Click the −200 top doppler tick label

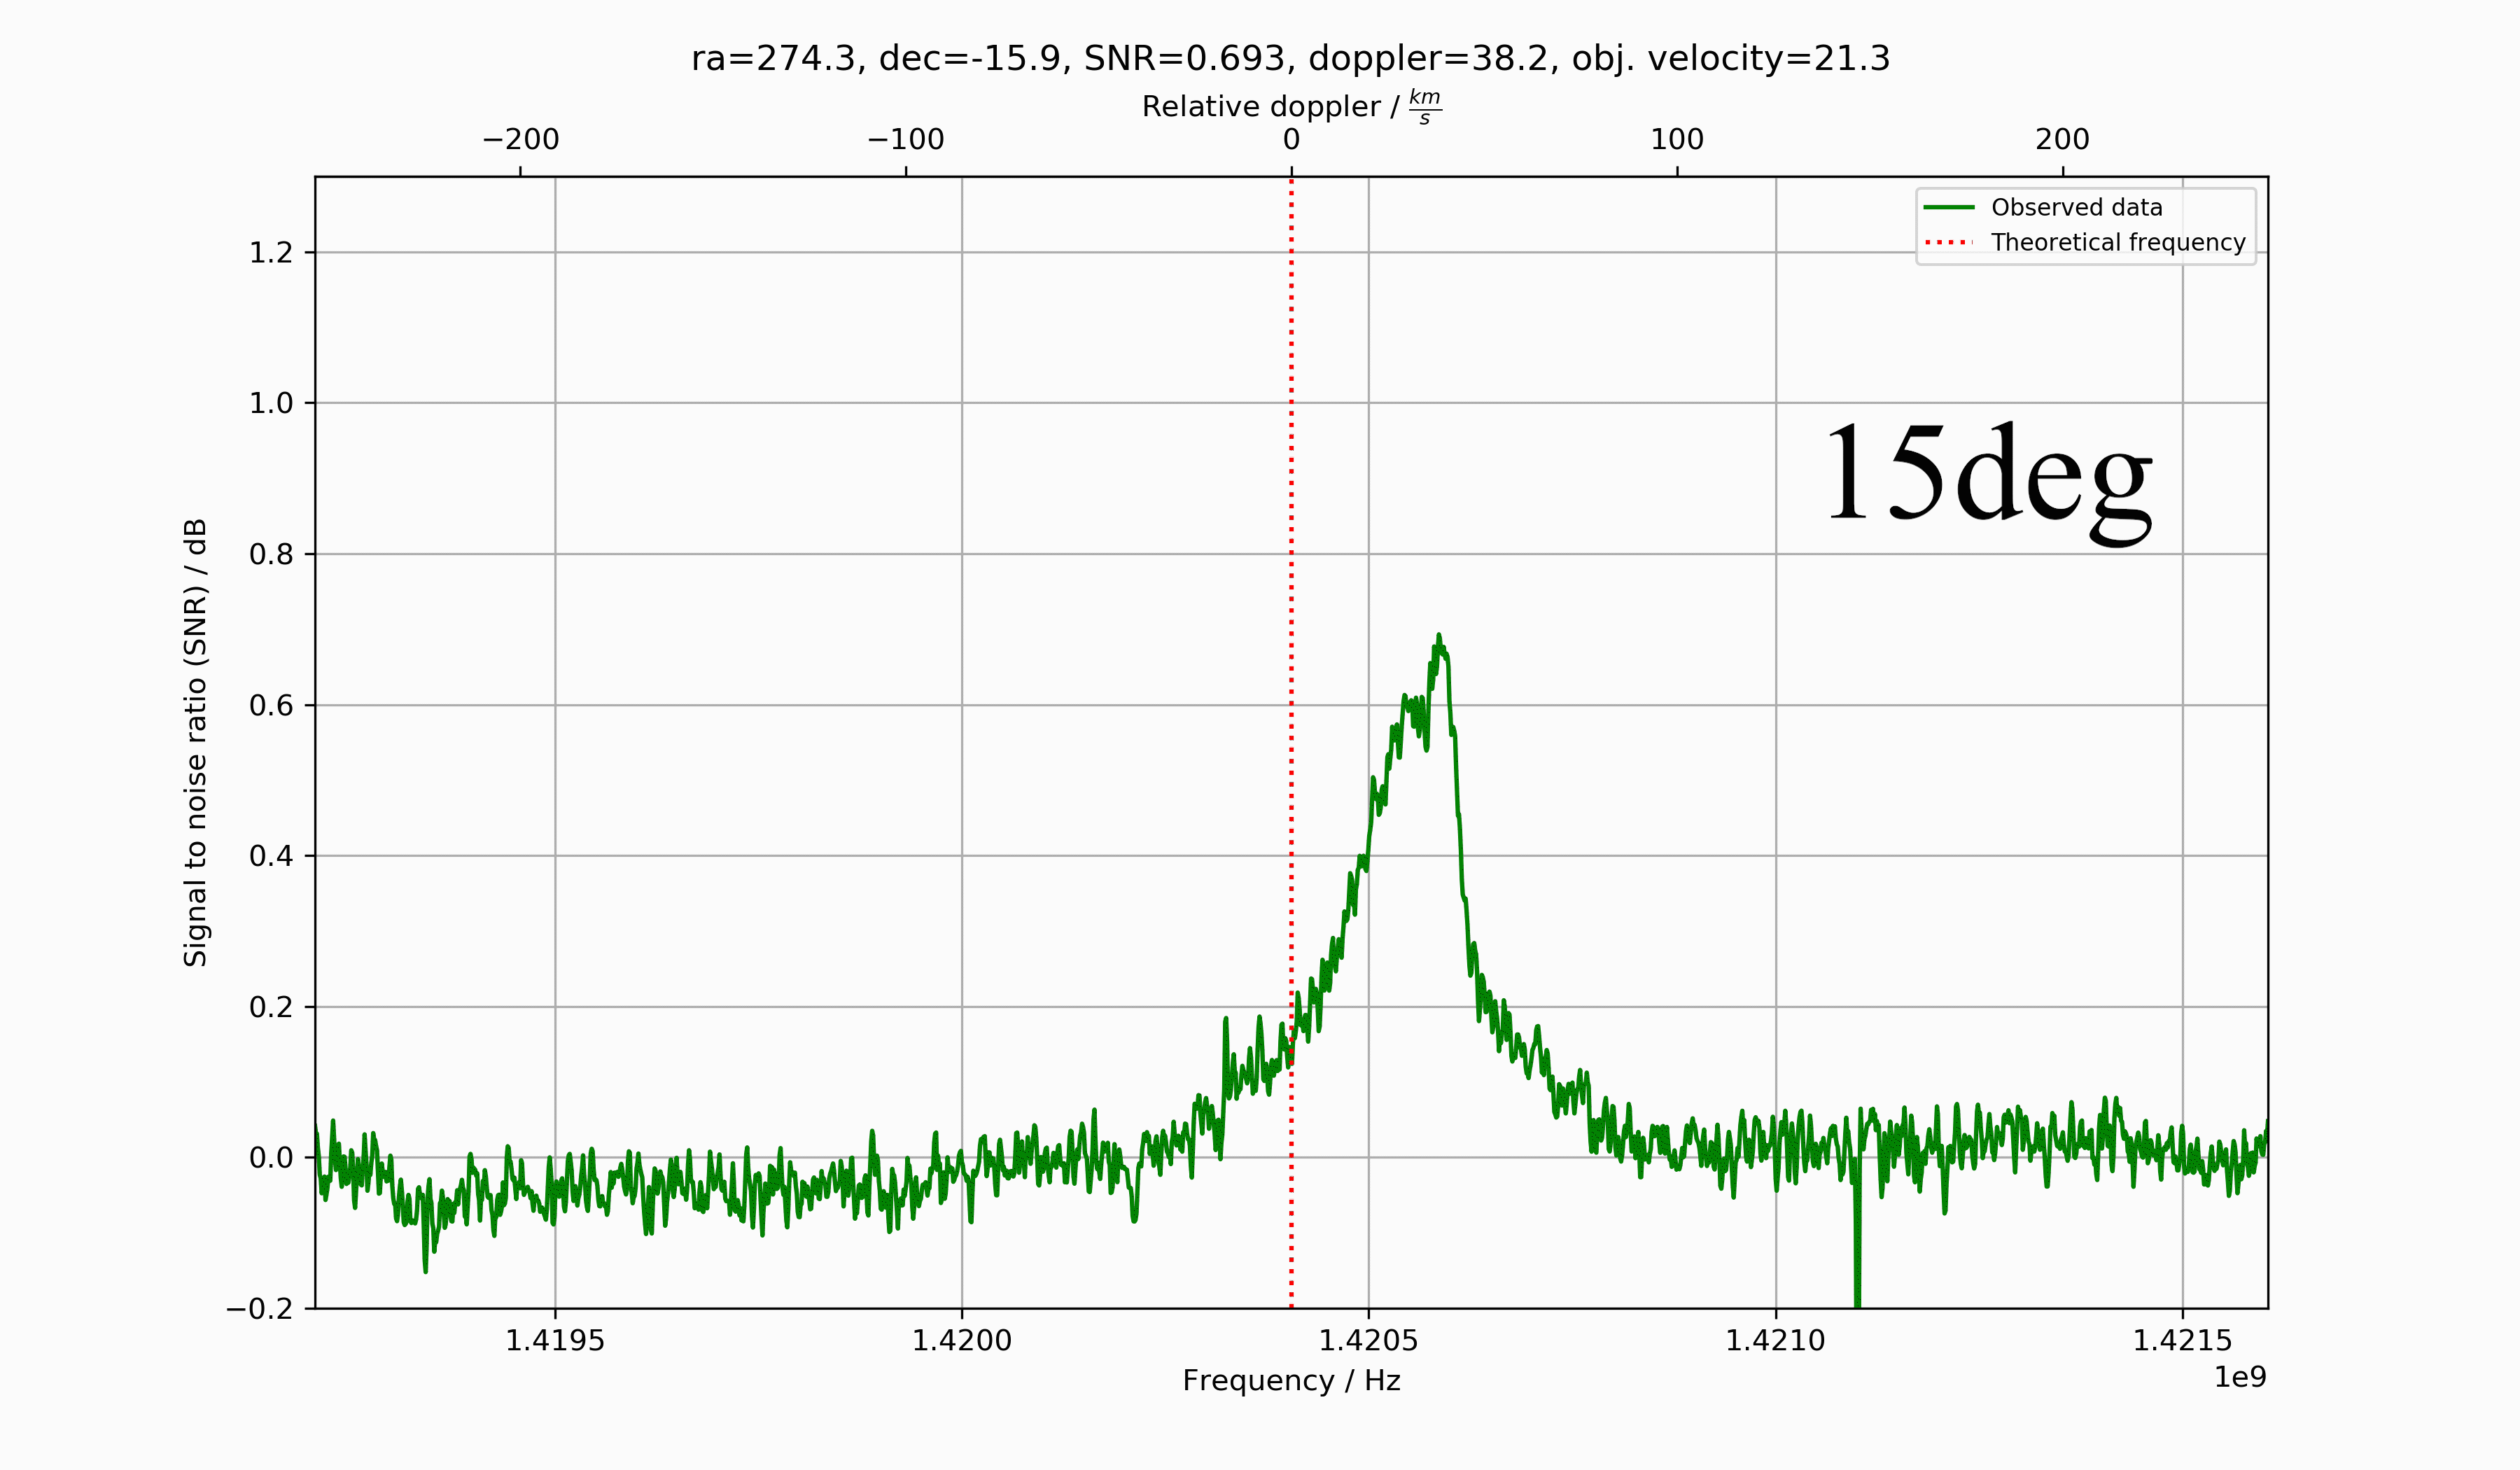(x=520, y=140)
